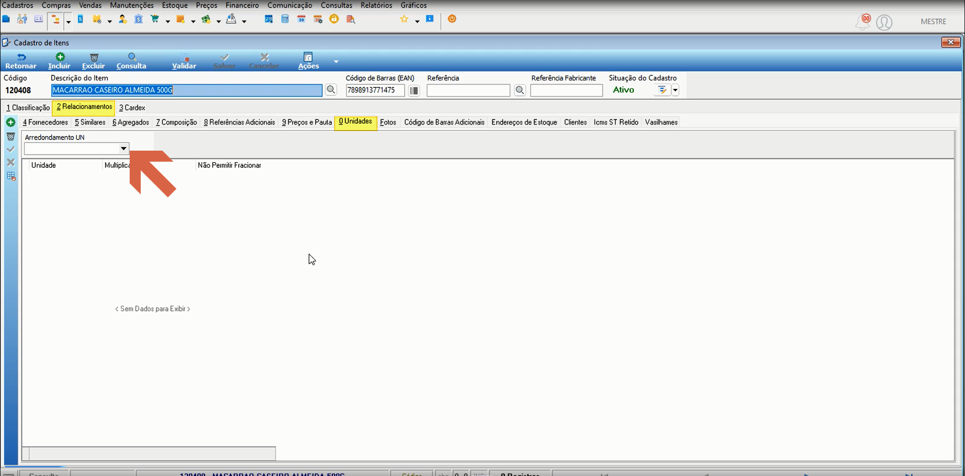Open 4 Fornecedores tab
The image size is (965, 476).
[x=45, y=122]
